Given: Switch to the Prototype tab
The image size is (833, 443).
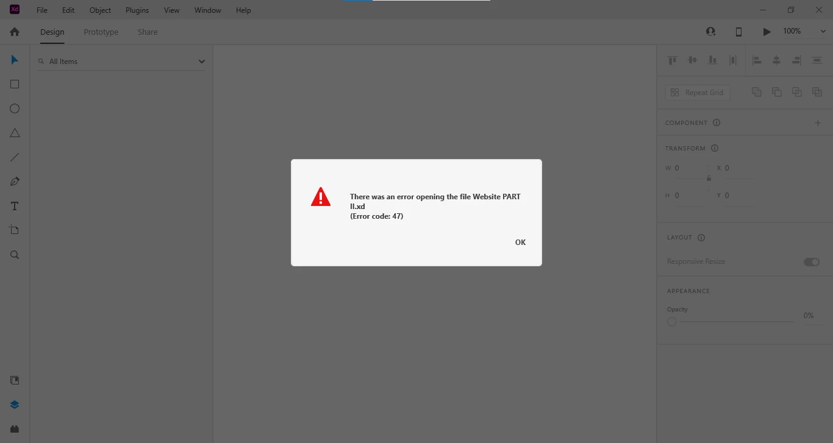Looking at the screenshot, I should [101, 32].
